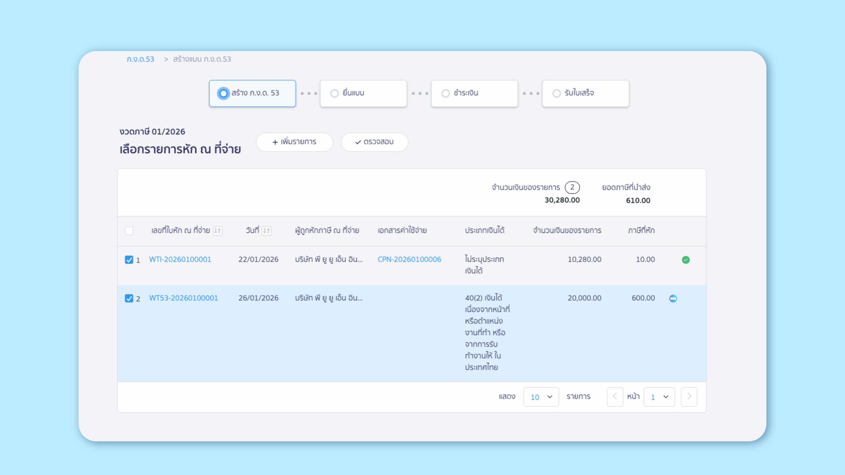Go to ภ.ง.ด.53 breadcrumb link

click(x=140, y=59)
